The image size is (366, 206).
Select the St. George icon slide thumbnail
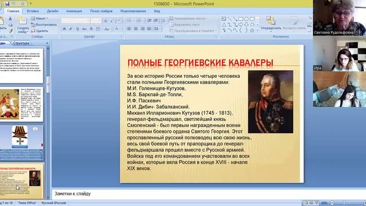point(22,104)
